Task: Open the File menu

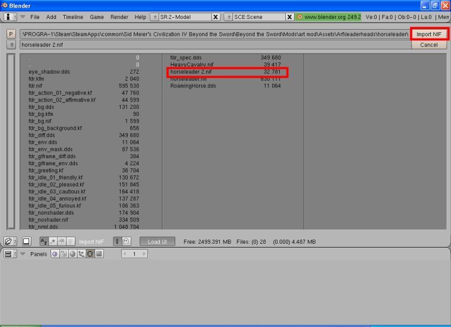Action: (x=35, y=17)
